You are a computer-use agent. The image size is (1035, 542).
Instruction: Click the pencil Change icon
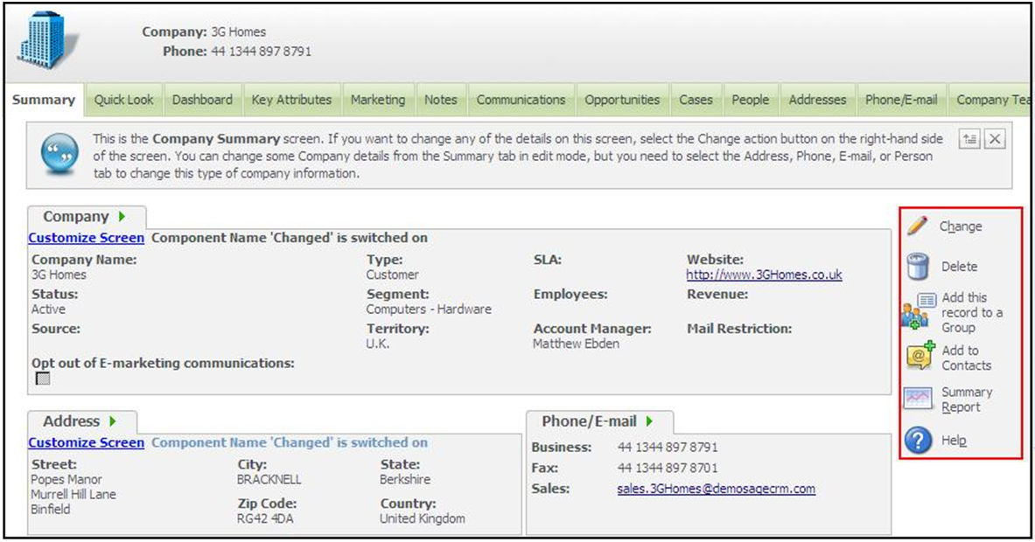coord(918,226)
